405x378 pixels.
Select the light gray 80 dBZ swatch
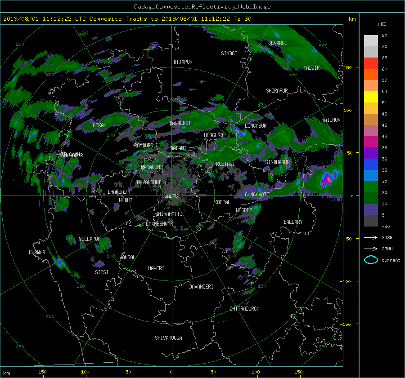click(371, 41)
